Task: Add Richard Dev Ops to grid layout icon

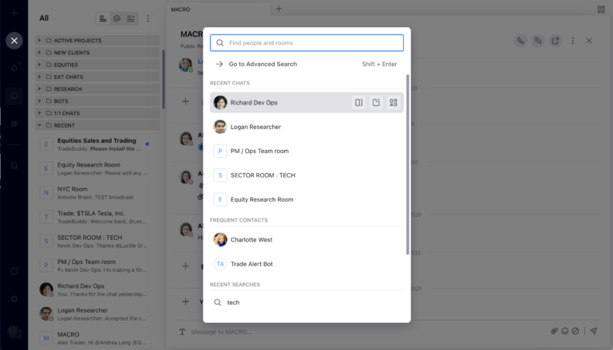Action: coord(394,103)
